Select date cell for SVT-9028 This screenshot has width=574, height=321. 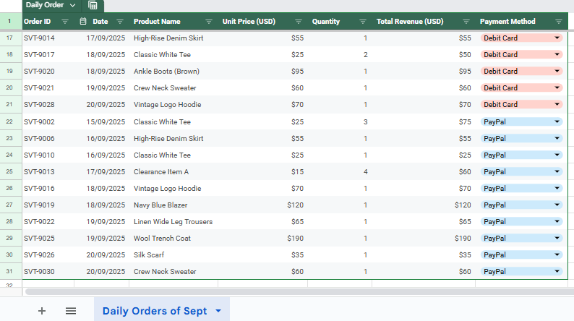[x=102, y=104]
